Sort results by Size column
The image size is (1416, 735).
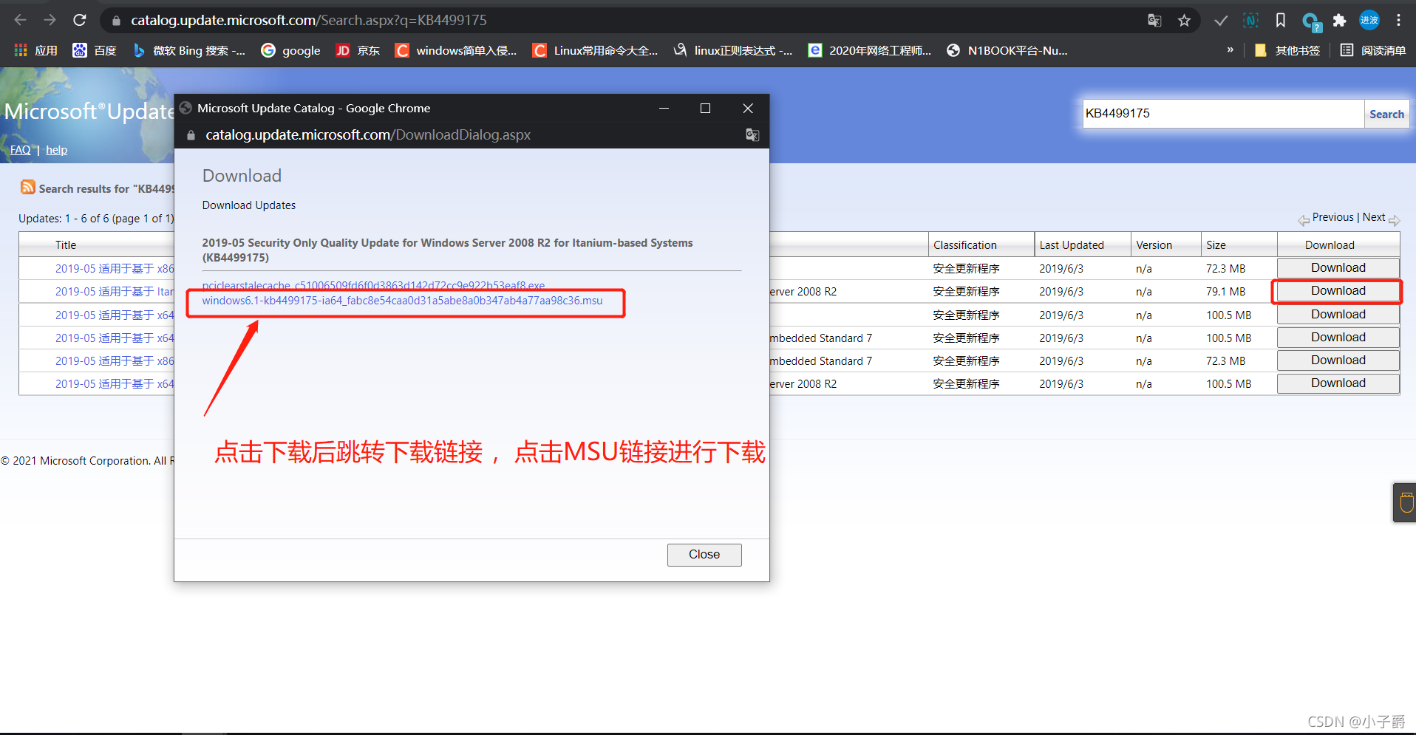click(x=1216, y=245)
